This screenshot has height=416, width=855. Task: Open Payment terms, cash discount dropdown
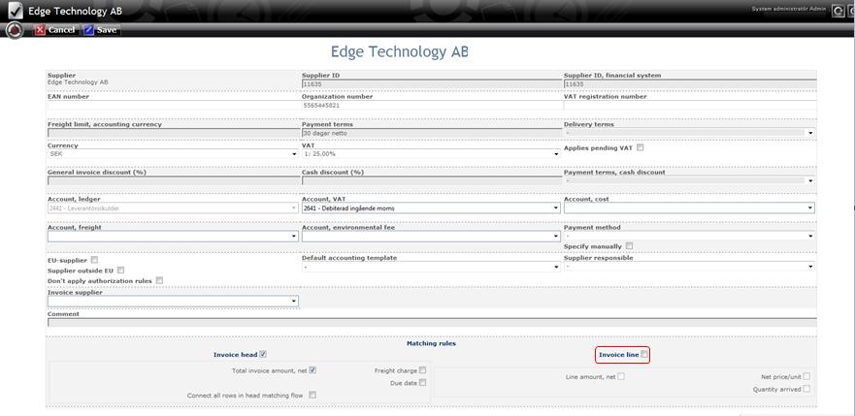coord(689,180)
